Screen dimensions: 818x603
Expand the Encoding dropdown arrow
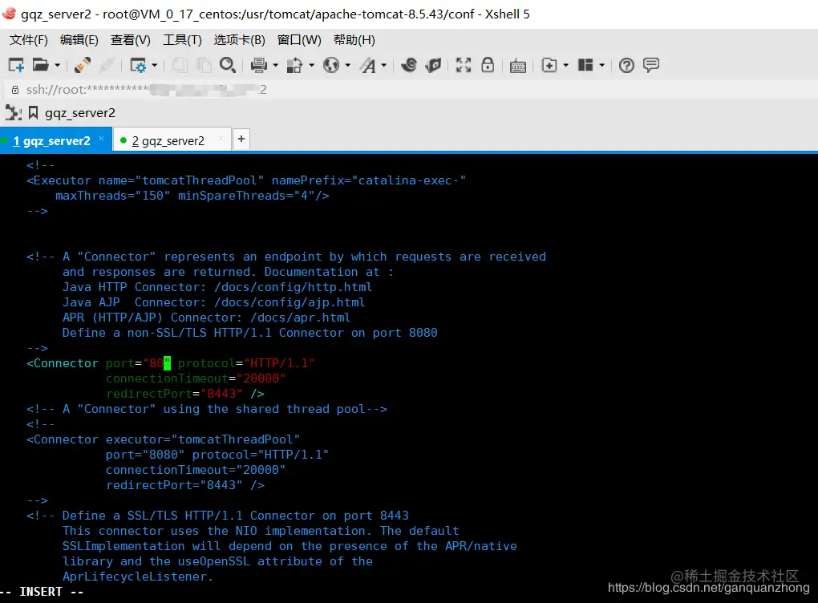tap(347, 65)
